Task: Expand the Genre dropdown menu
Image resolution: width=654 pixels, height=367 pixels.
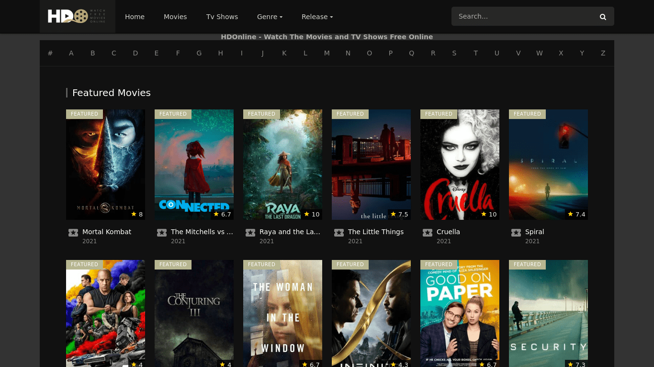Action: click(x=270, y=17)
